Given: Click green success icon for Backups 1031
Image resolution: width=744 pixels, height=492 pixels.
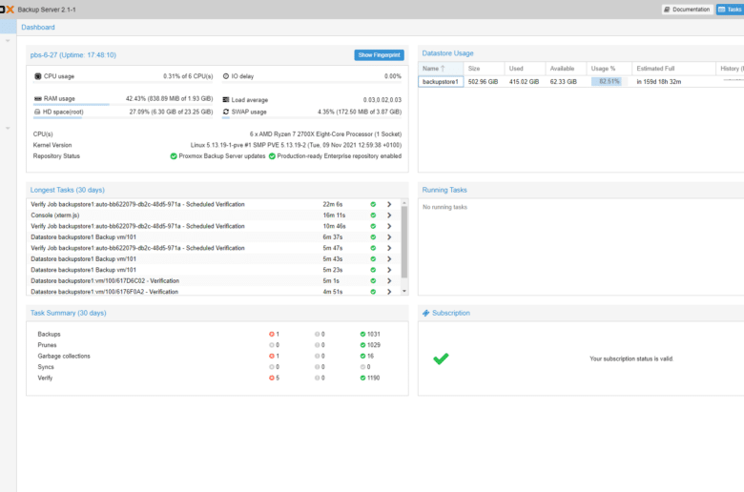Looking at the screenshot, I should [x=362, y=334].
